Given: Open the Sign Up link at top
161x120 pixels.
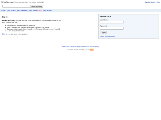Looking at the screenshot, I should point(147,2).
